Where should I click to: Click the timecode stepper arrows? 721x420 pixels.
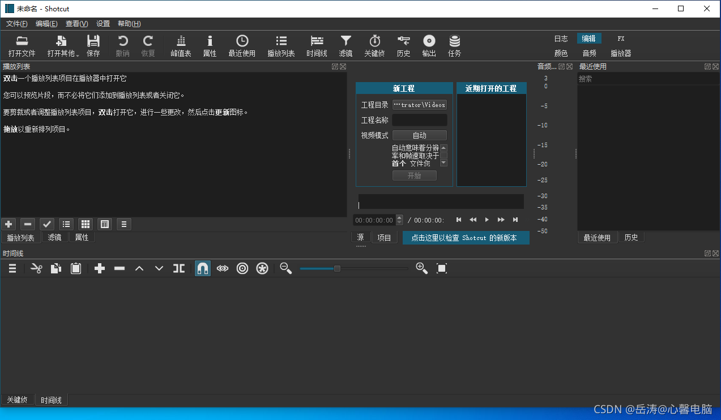[399, 220]
